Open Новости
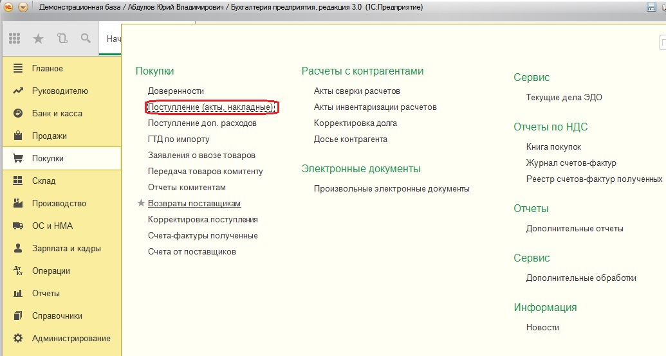Viewport: 666px width, 356px height. pos(542,328)
